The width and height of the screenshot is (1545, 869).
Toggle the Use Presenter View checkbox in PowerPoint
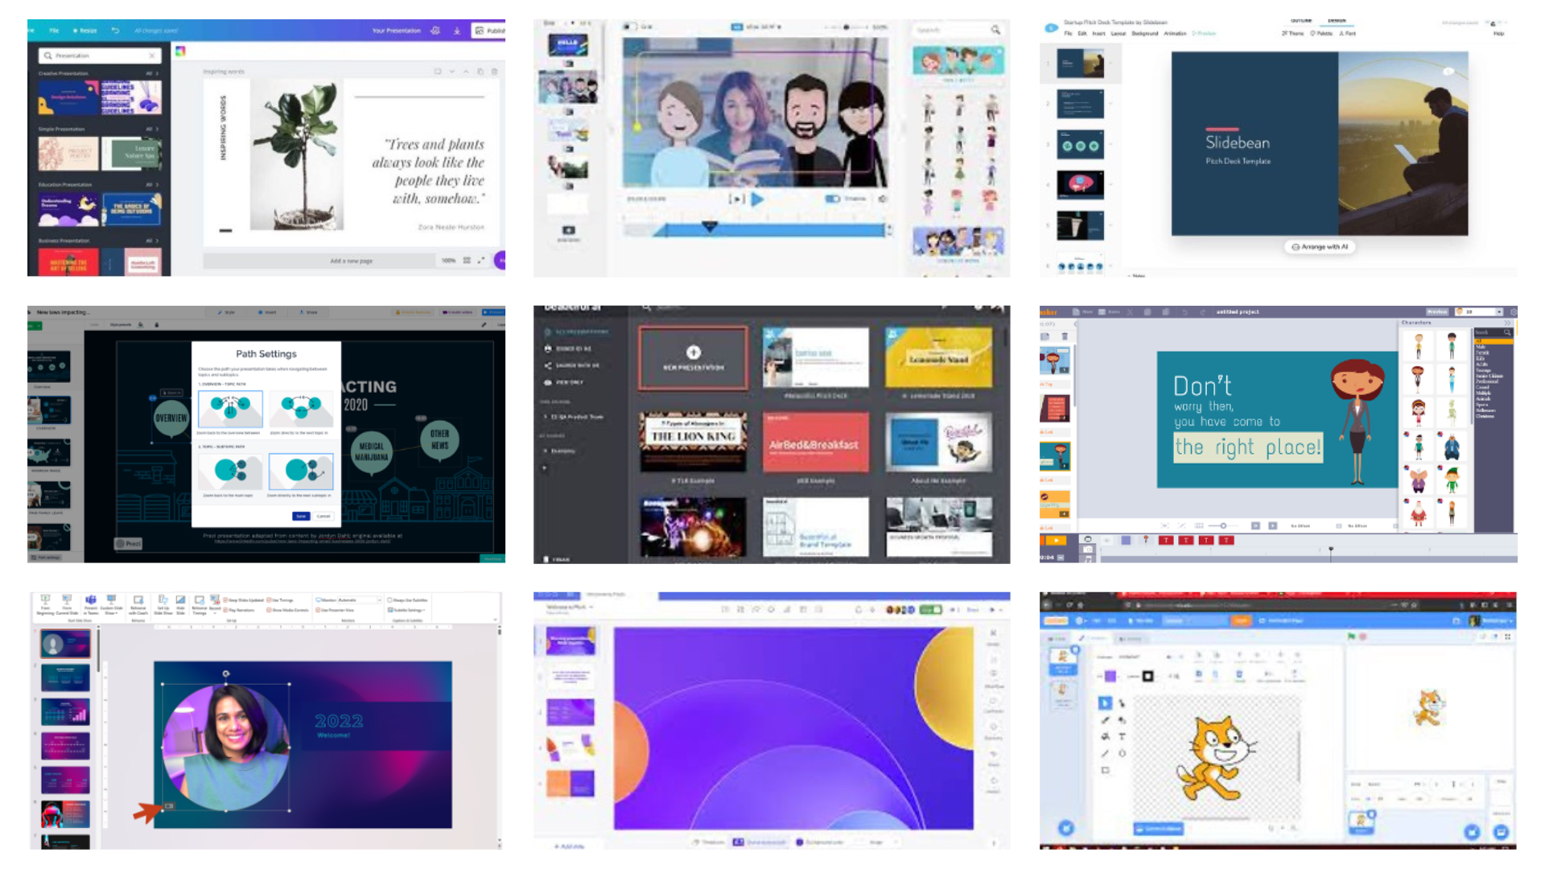pyautogui.click(x=318, y=610)
